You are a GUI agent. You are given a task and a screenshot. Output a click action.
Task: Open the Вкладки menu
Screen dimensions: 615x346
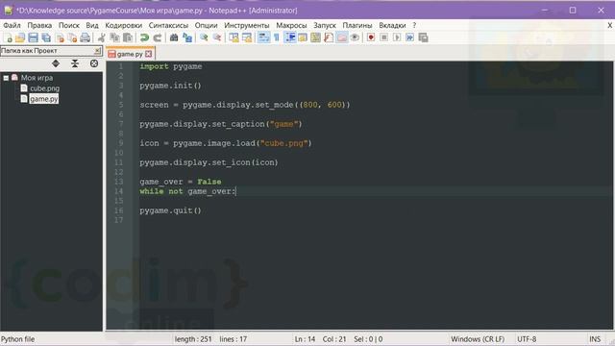[x=392, y=25]
